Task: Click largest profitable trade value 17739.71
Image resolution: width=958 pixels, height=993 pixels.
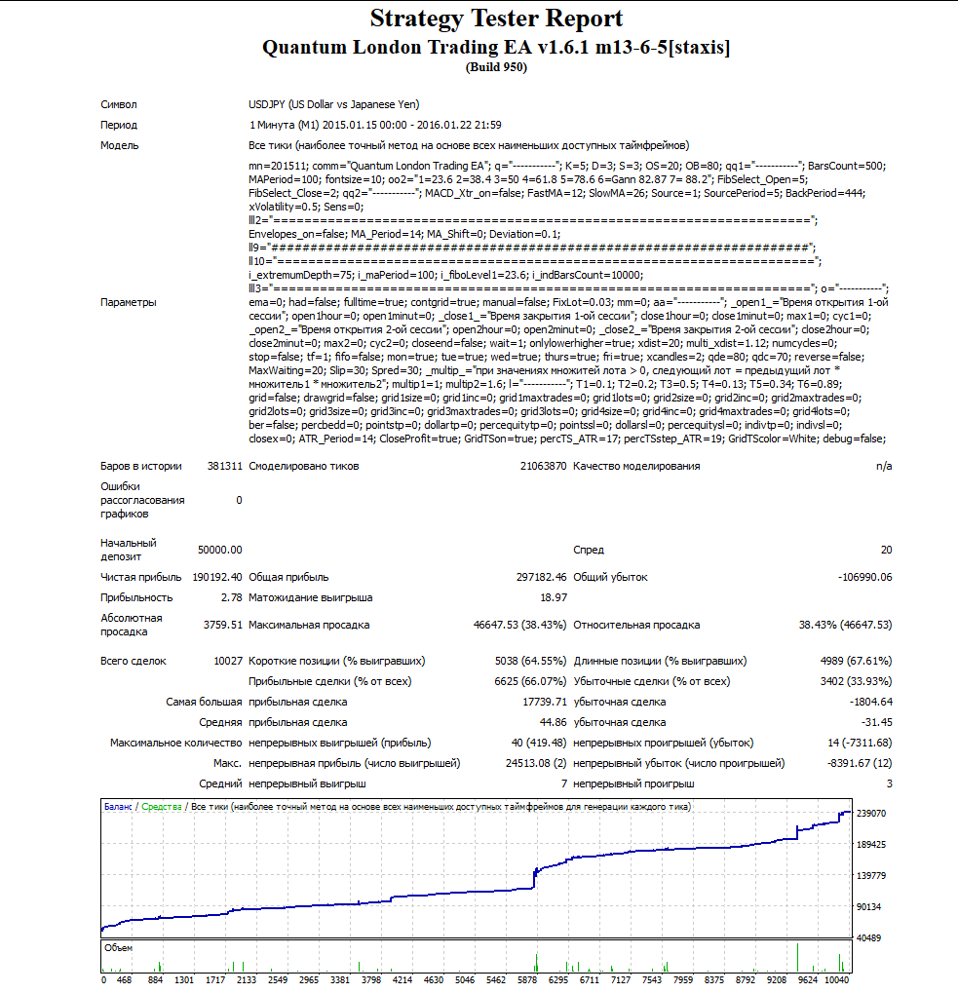Action: (545, 702)
